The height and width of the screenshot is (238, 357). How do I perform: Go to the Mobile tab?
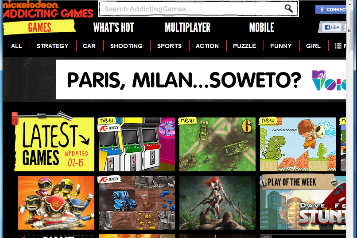pos(262,27)
